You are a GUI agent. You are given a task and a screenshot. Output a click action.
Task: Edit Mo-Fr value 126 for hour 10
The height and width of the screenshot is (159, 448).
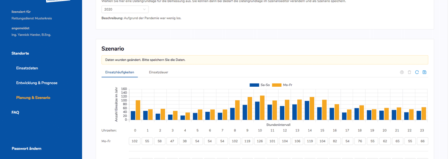click(260, 141)
